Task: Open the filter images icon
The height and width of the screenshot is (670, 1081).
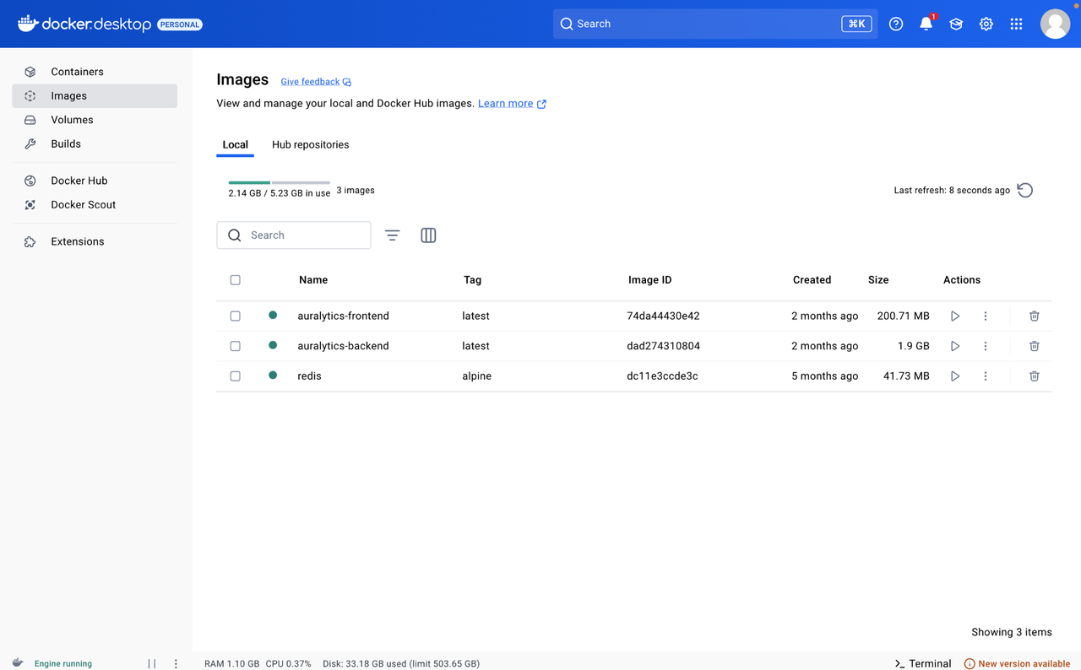Action: point(392,235)
